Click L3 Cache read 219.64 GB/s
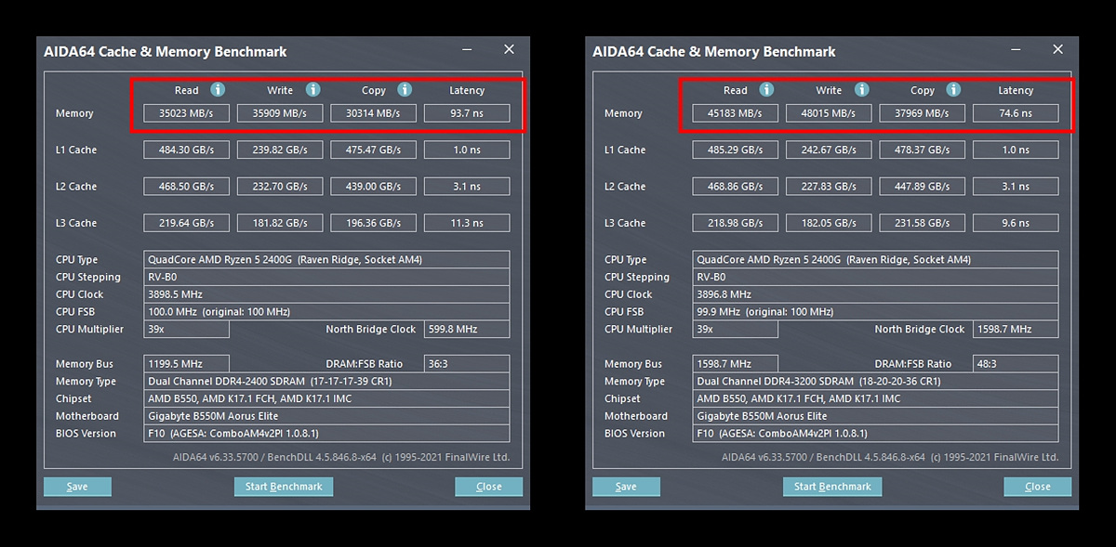 tap(187, 223)
